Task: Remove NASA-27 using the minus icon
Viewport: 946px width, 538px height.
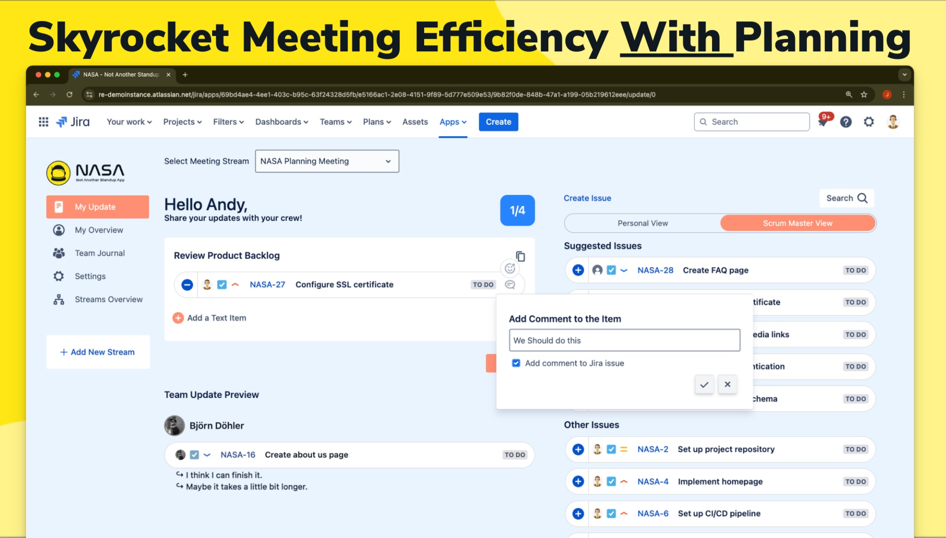Action: [187, 285]
